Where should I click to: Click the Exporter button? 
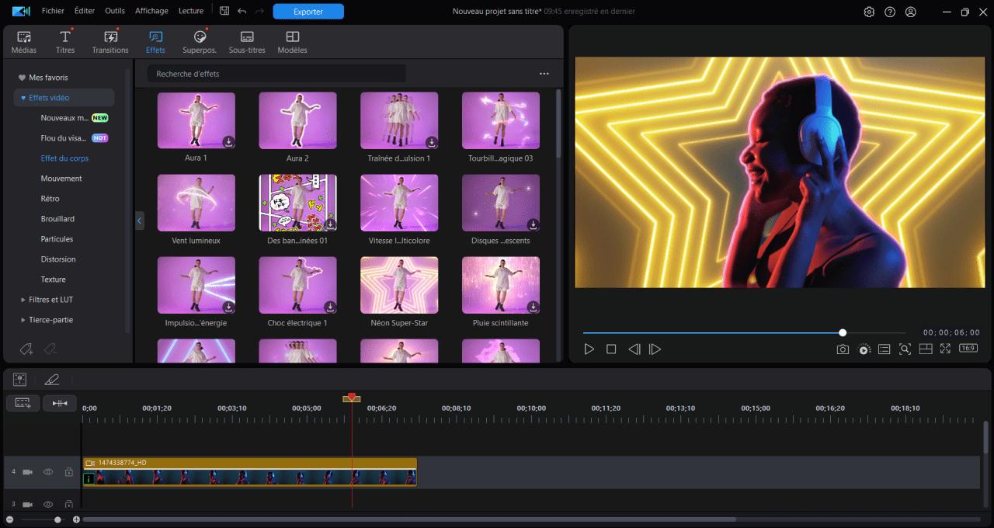pos(308,12)
